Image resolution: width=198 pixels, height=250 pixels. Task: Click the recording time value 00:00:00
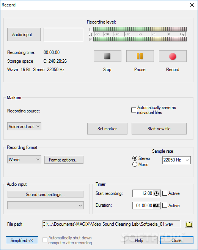[x=52, y=52]
